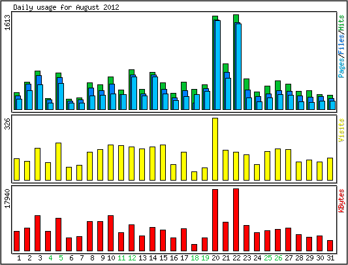
Task: Click the yellow Visits bar for day 20
Action: [215, 149]
